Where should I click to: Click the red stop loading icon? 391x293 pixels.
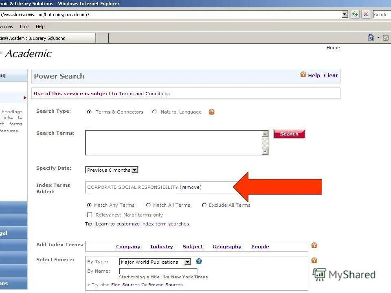pos(365,14)
